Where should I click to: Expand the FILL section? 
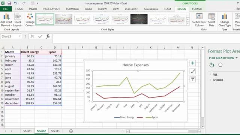pyautogui.click(x=215, y=75)
